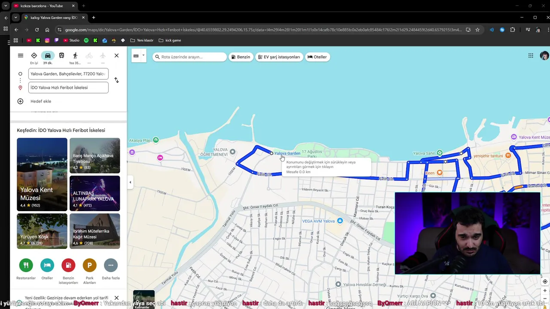Click the Yalova Öğretmenevi map pin
This screenshot has width=550, height=309.
(x=232, y=151)
